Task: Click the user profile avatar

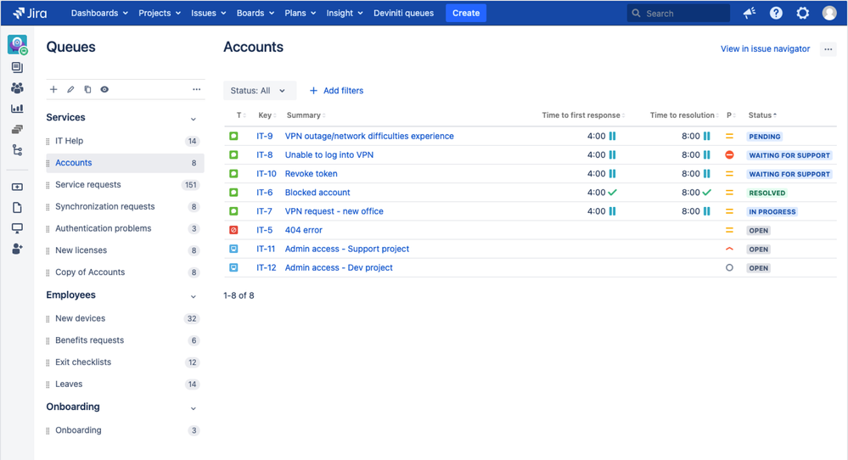Action: (829, 13)
